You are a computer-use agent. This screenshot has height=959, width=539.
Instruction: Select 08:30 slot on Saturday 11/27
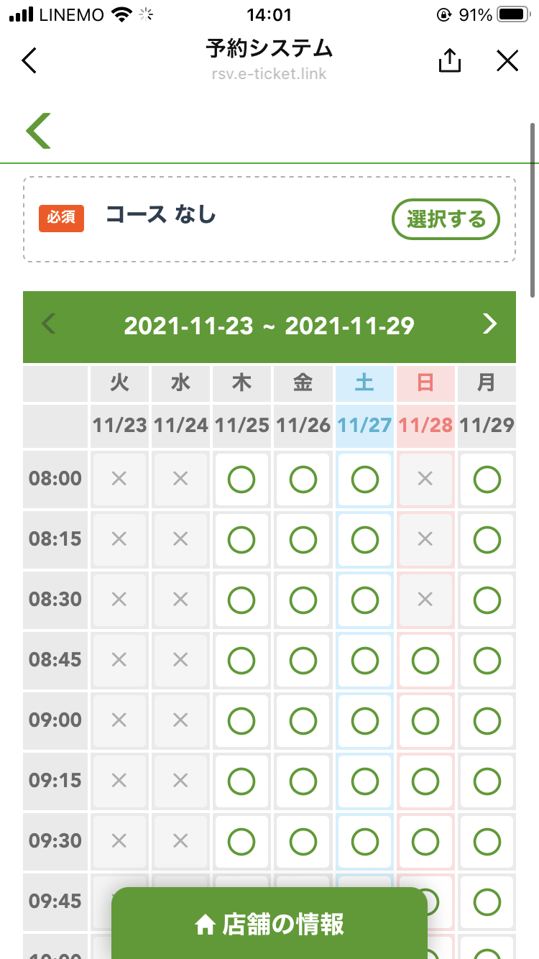coord(364,600)
